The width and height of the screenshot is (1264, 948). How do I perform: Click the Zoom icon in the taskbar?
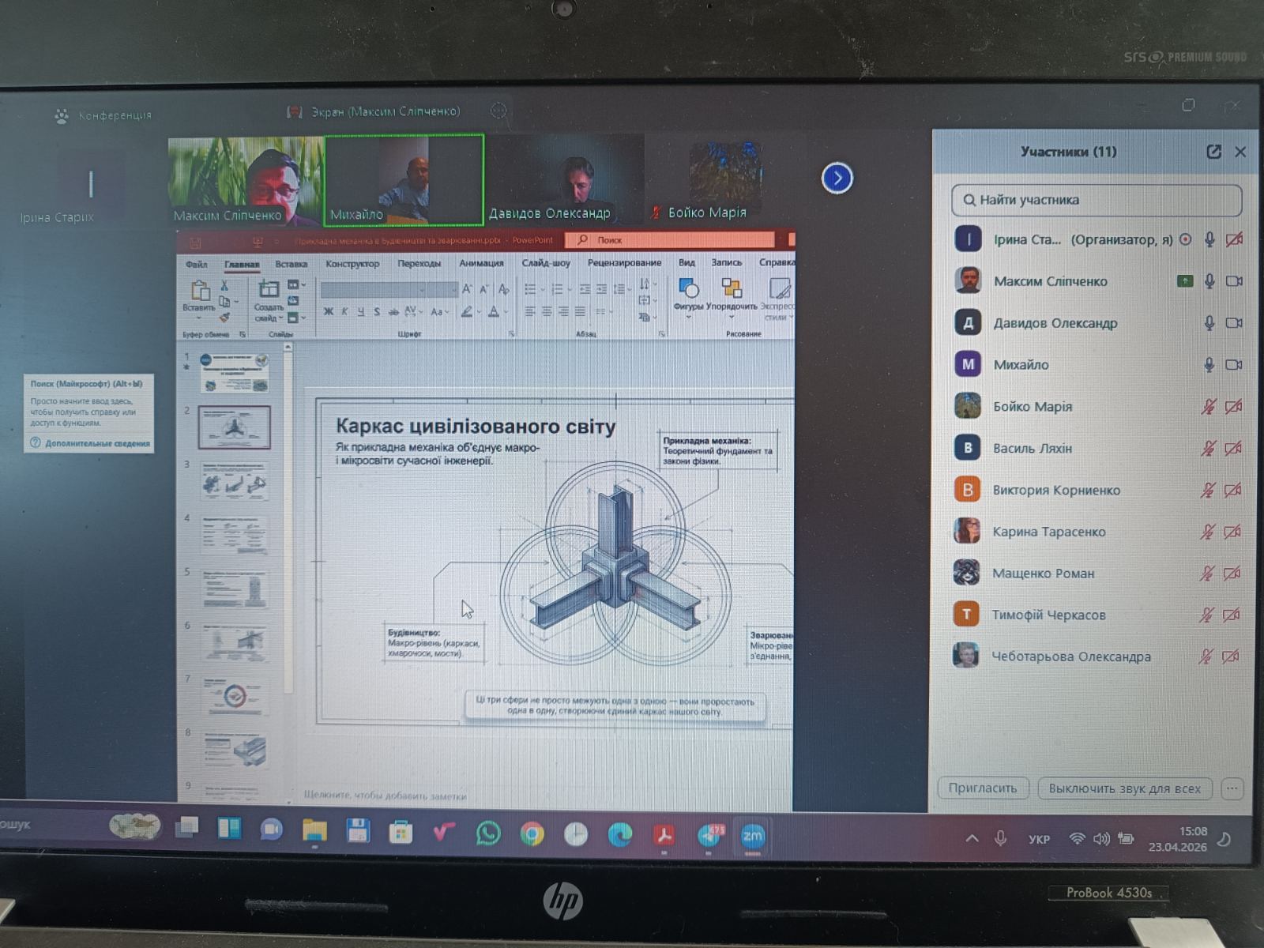tap(752, 836)
